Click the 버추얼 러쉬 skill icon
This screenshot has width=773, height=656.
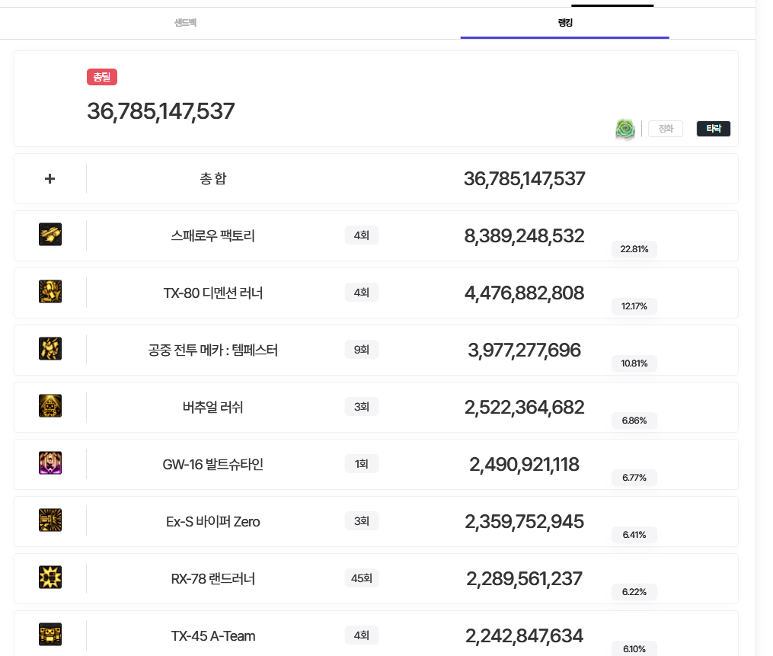[50, 406]
